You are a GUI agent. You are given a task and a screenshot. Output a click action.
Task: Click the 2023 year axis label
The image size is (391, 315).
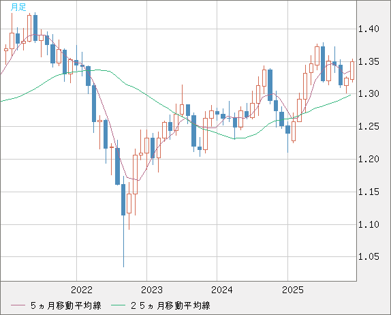[152, 290]
